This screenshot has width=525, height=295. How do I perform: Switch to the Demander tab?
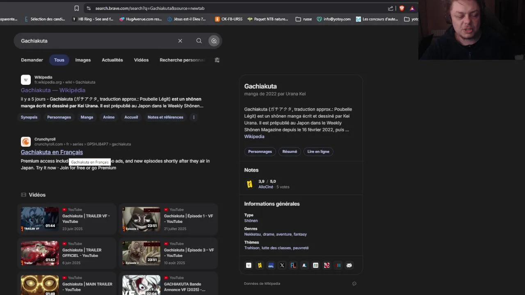[32, 60]
